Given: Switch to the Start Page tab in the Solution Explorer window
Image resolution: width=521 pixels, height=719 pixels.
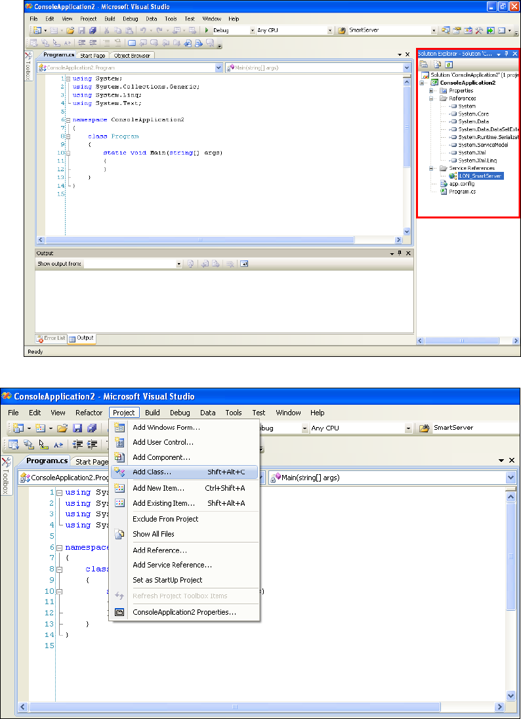Looking at the screenshot, I should click(93, 56).
